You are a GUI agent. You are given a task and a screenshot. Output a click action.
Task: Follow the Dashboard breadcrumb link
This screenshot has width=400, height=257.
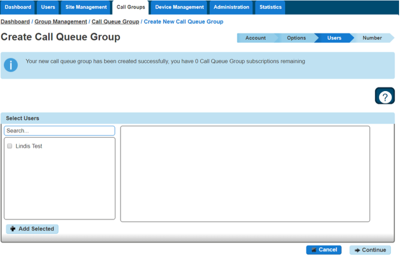(x=15, y=21)
